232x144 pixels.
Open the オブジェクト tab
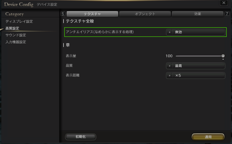(145, 14)
